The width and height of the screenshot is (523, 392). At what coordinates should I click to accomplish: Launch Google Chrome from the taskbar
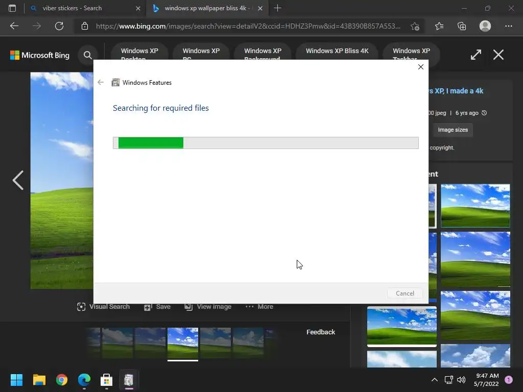point(62,380)
